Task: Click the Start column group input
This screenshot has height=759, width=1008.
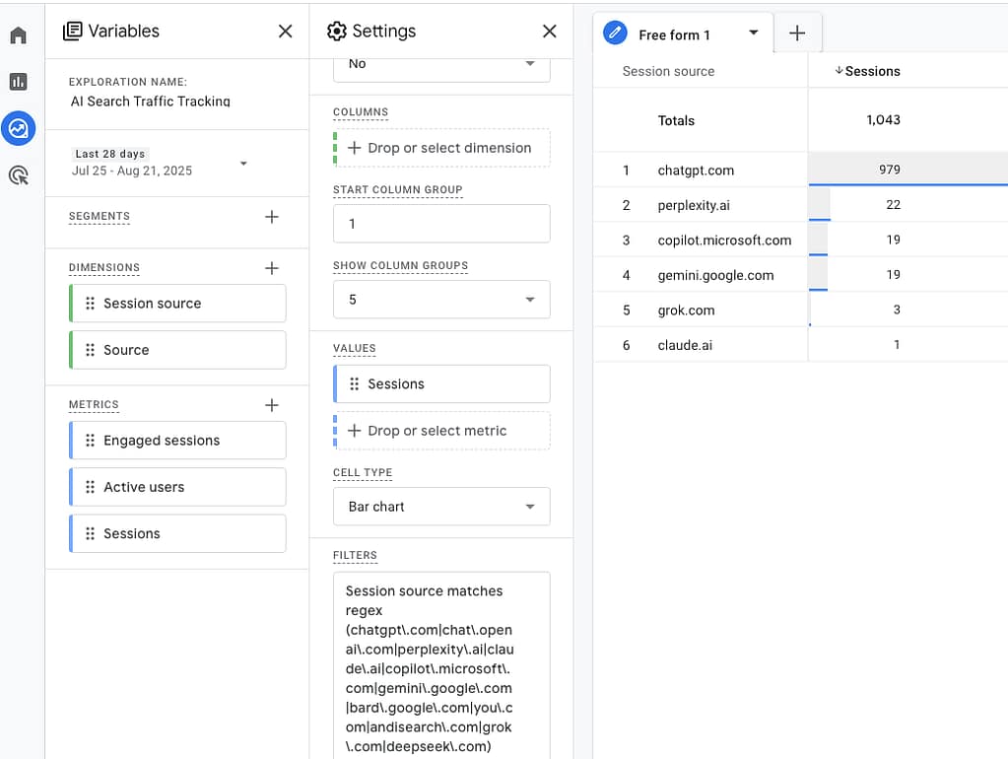Action: pos(441,224)
